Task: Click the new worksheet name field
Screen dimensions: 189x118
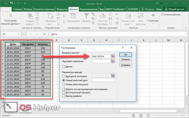Action: pyautogui.click(x=103, y=80)
